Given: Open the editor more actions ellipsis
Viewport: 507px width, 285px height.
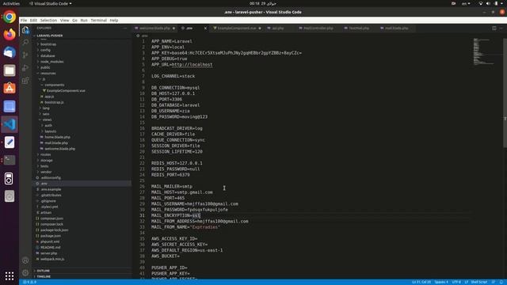Looking at the screenshot, I should pyautogui.click(x=501, y=28).
